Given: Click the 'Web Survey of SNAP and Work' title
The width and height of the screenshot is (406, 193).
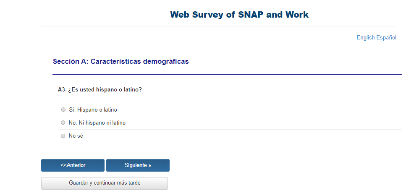Looking at the screenshot, I should [x=239, y=15].
